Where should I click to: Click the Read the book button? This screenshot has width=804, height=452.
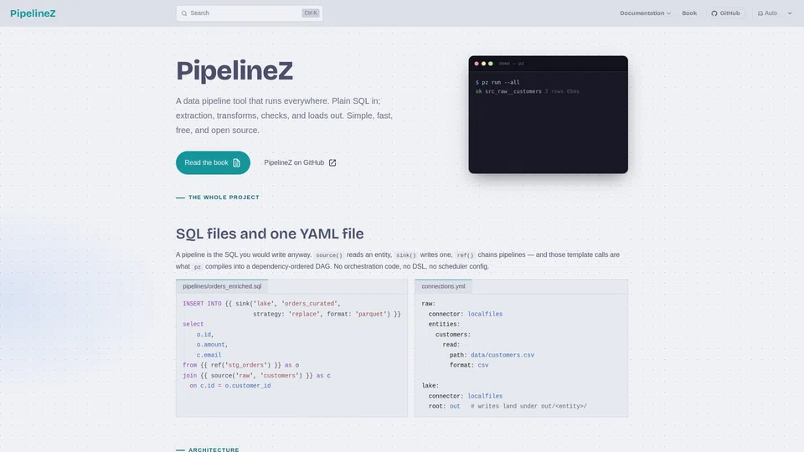click(x=213, y=162)
